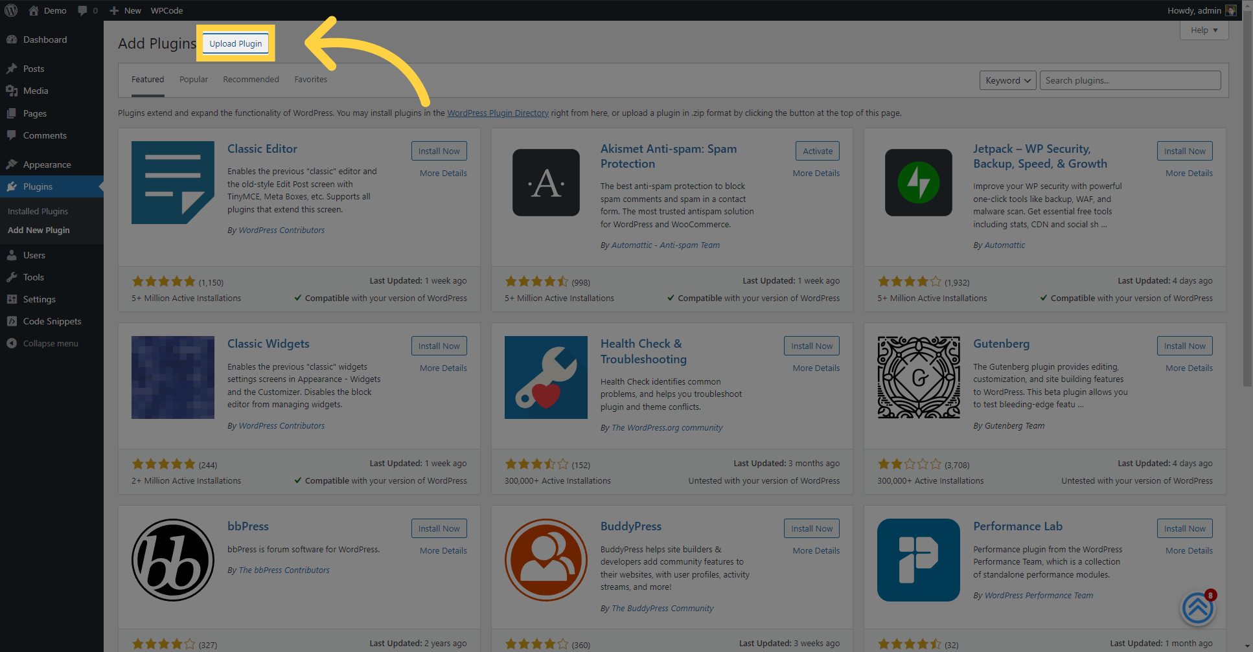This screenshot has width=1253, height=652.
Task: Install the BuddyPress plugin
Action: pos(812,528)
